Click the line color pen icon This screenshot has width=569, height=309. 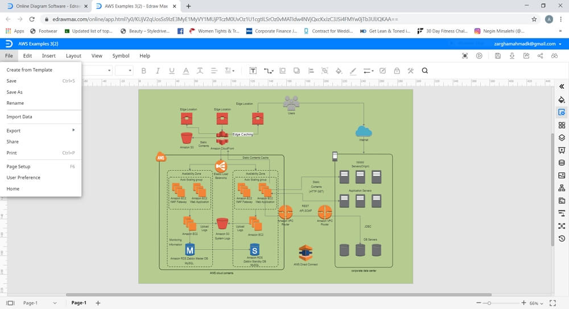pyautogui.click(x=353, y=71)
